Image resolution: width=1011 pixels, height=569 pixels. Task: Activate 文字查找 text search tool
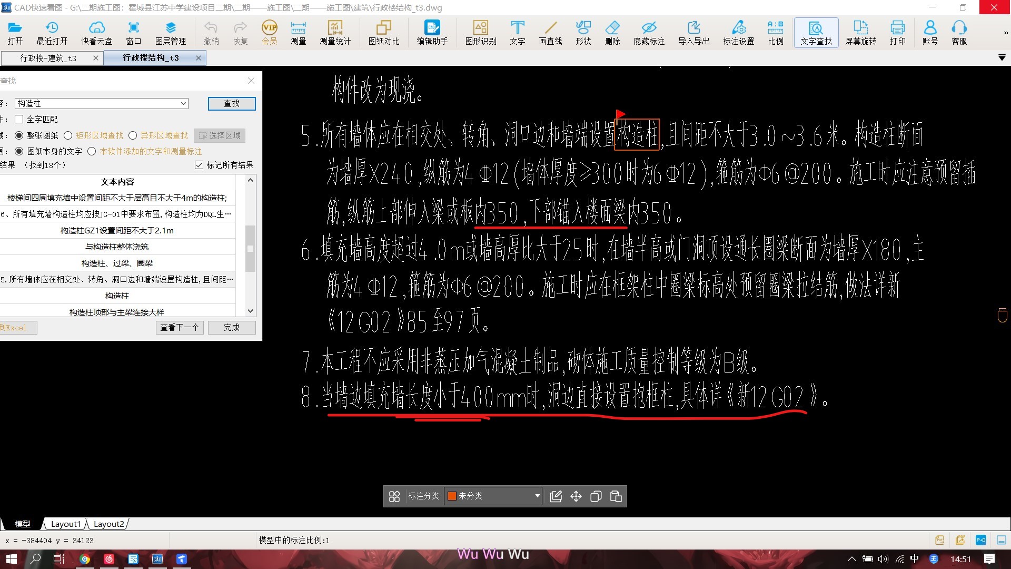click(816, 33)
